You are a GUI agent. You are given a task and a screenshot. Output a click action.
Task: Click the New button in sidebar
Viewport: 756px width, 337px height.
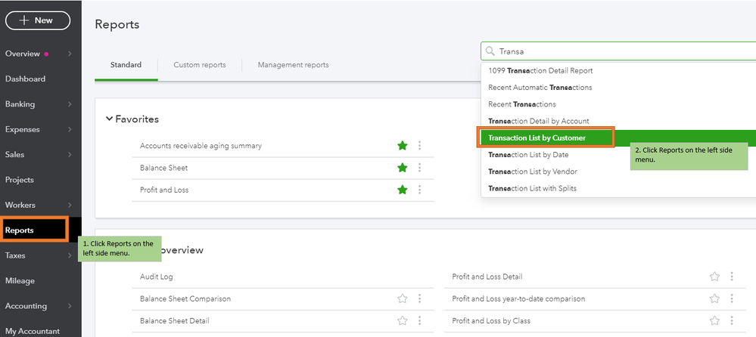pyautogui.click(x=38, y=21)
